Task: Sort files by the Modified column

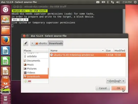Action: (120, 51)
